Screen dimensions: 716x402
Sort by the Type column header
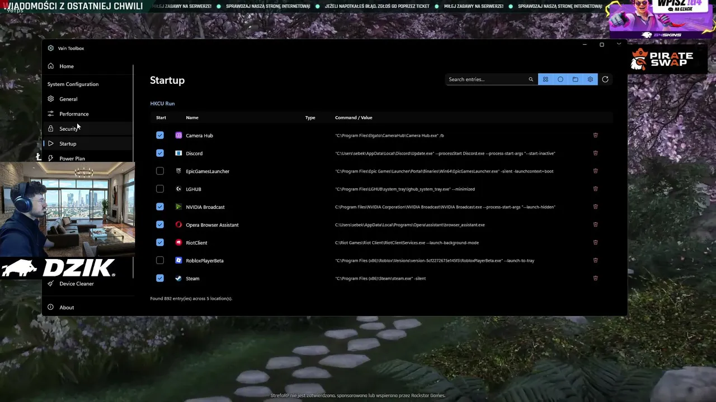pos(310,117)
